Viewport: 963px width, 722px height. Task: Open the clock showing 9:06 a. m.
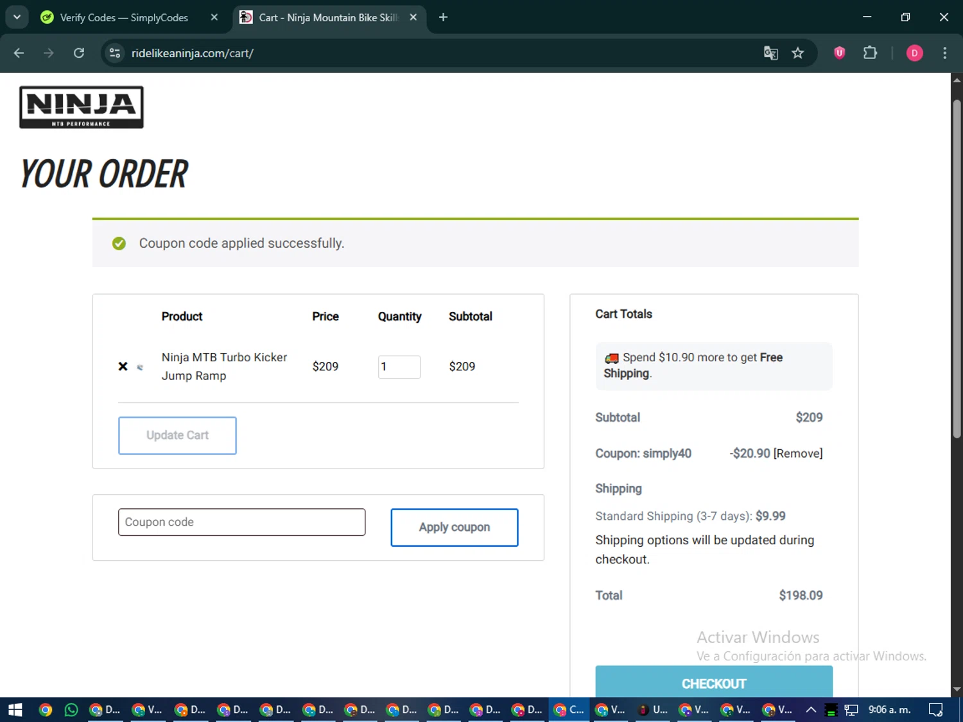(x=889, y=710)
